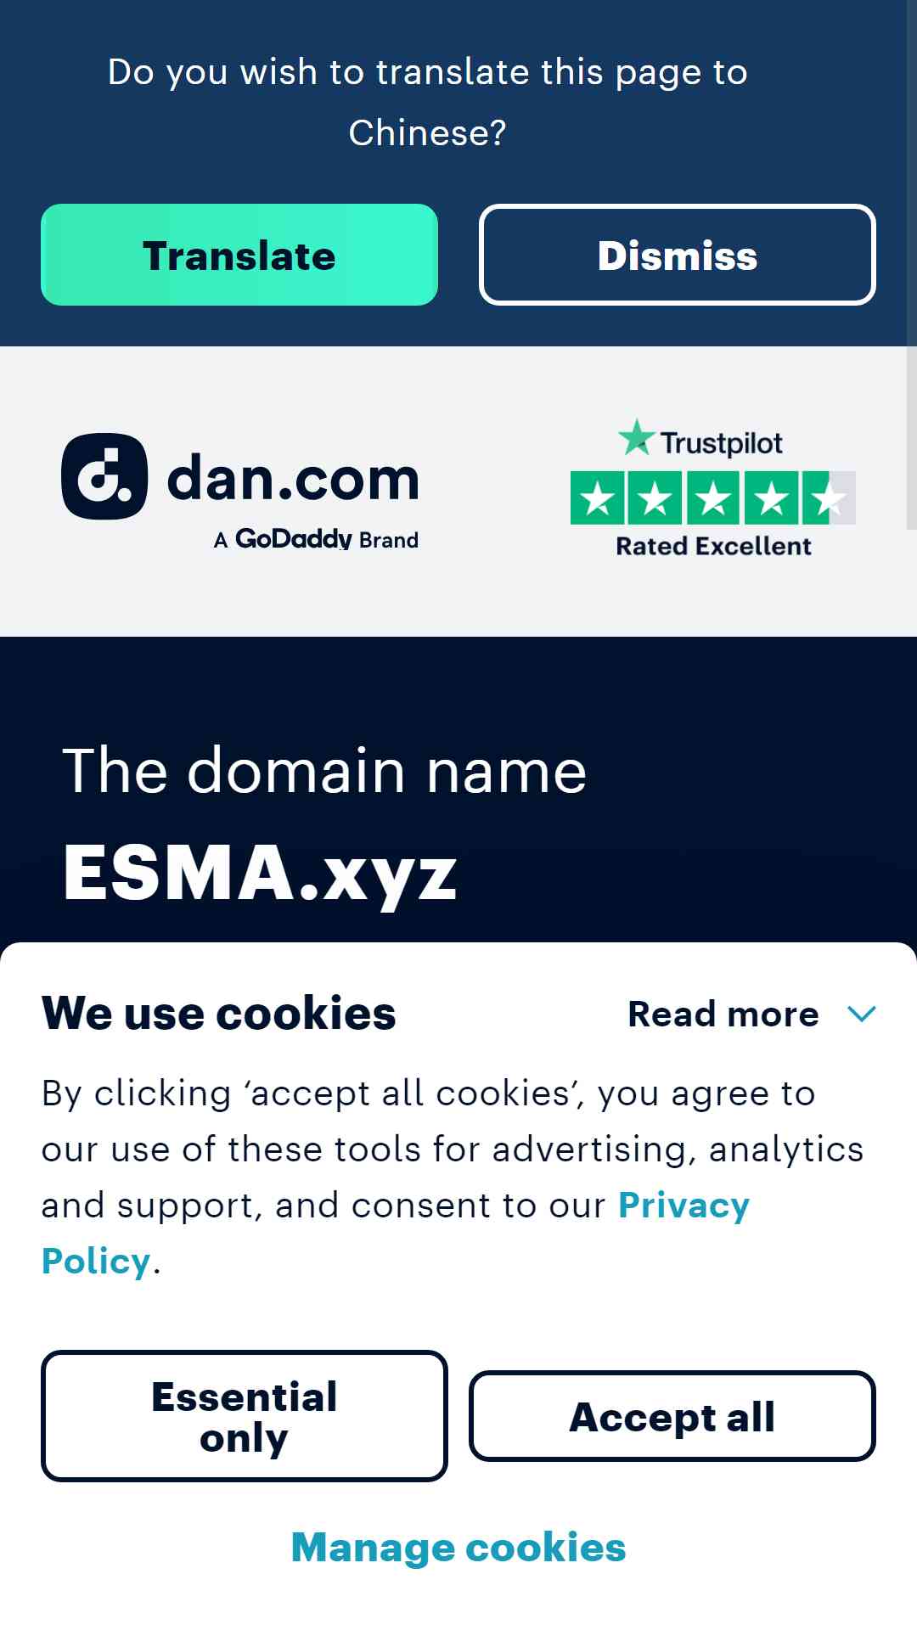Click the We use cookies heading
Viewport: 917px width, 1630px height.
tap(219, 1013)
